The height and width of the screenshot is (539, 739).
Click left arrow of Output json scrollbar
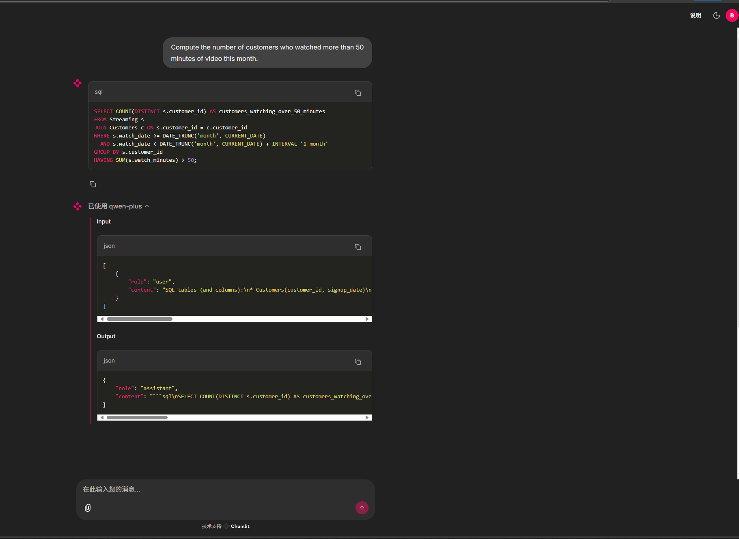(102, 418)
